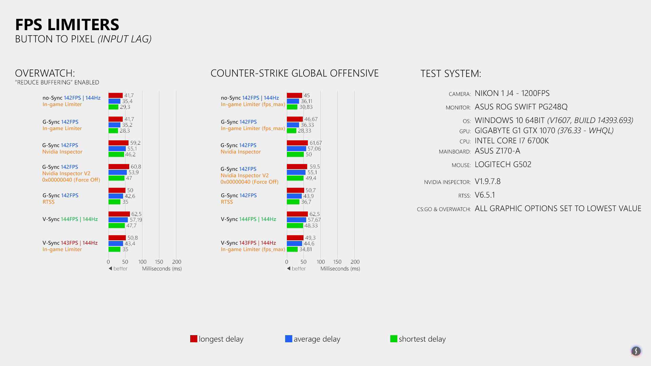The image size is (651, 366).
Task: Click the Overwatch RTSS limiter label
Action: pos(48,202)
